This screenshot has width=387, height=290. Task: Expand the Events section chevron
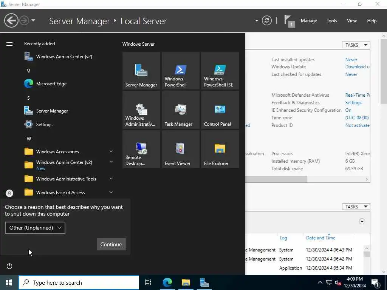click(362, 221)
